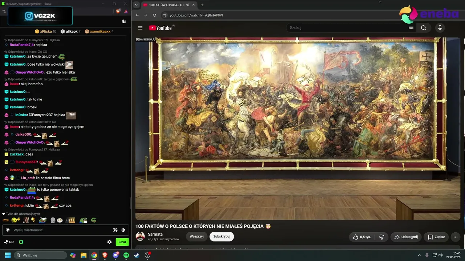Send message with the Czat button
Image resolution: width=465 pixels, height=261 pixels.
122,242
